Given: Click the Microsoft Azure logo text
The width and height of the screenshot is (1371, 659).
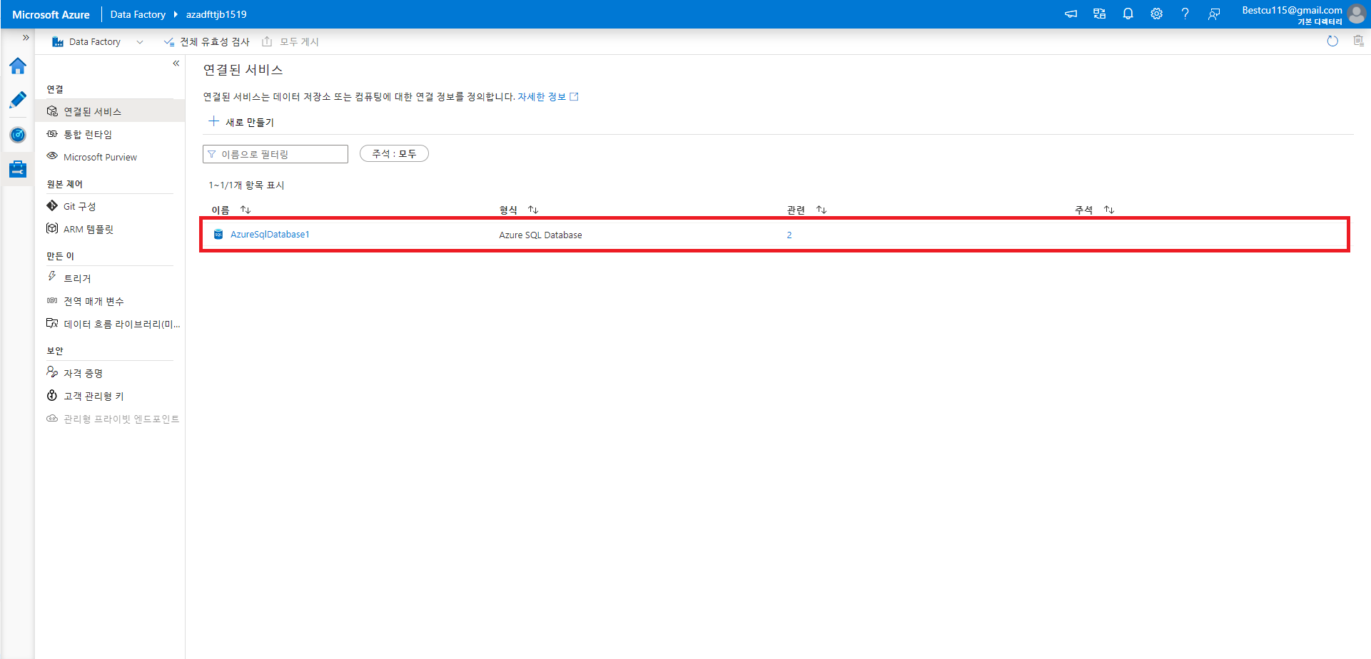Looking at the screenshot, I should [51, 14].
